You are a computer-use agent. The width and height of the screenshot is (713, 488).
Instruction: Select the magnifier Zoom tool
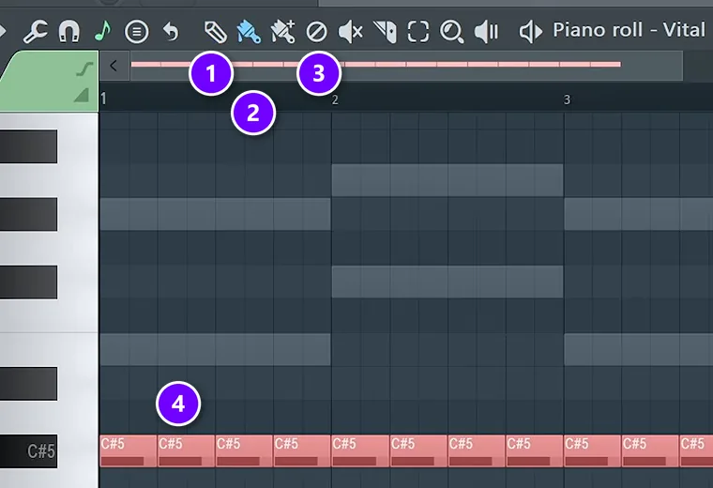click(451, 32)
